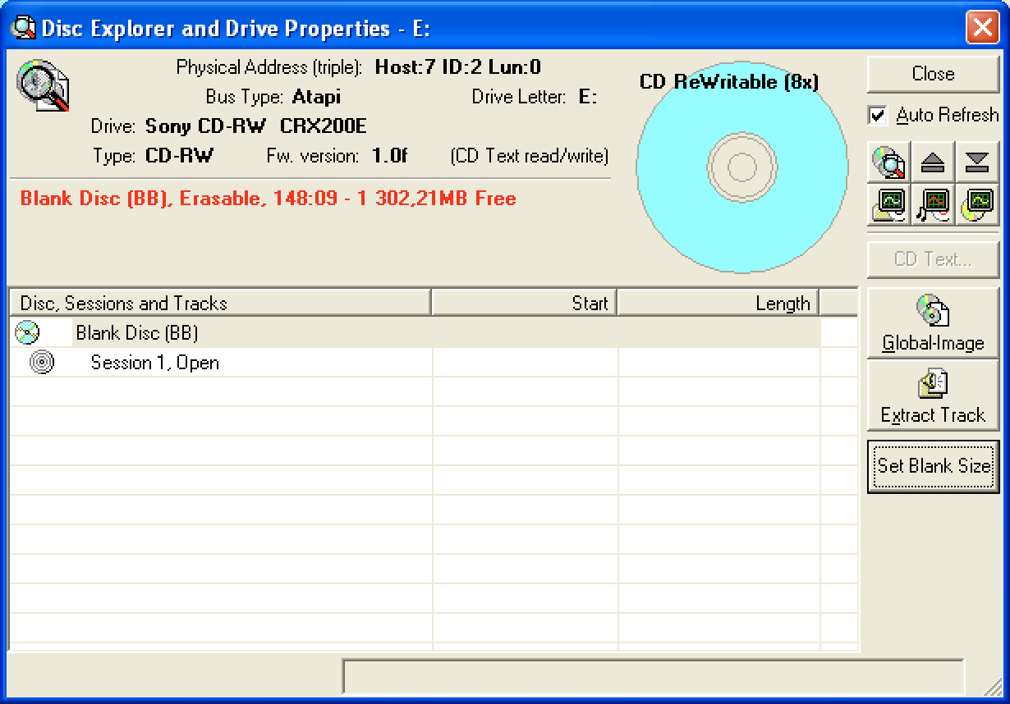Screen dimensions: 1010x704
Task: Close the Disc Explorer window with the X
Action: point(983,28)
